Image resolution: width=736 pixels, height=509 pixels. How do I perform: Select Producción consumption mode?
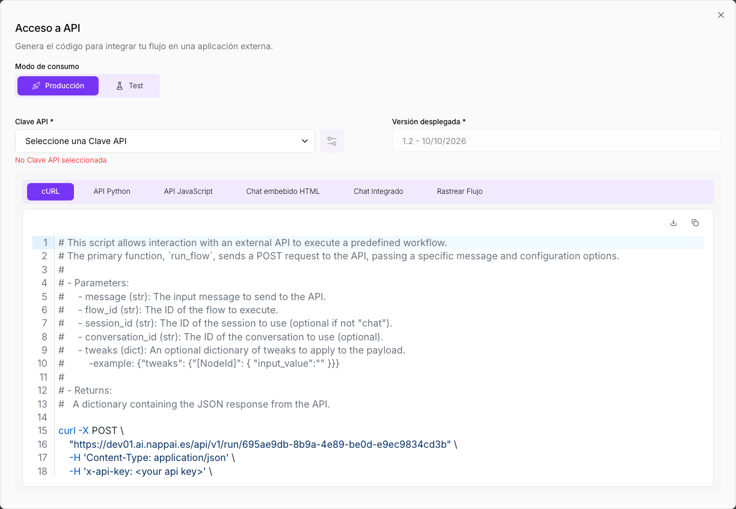58,86
